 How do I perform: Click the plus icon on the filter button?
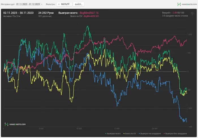point(59,5)
